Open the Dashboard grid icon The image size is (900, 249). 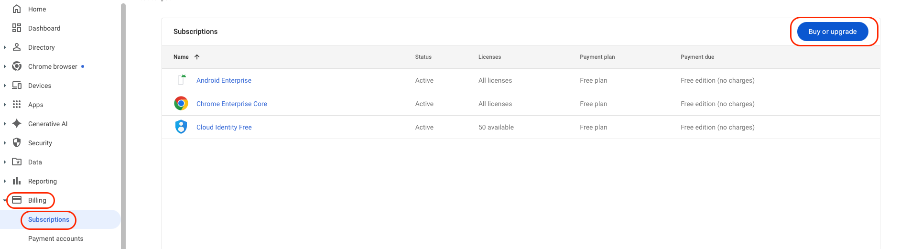(x=17, y=28)
